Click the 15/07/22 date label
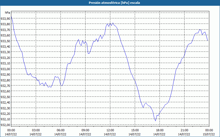The image size is (220, 137). [x=209, y=134]
